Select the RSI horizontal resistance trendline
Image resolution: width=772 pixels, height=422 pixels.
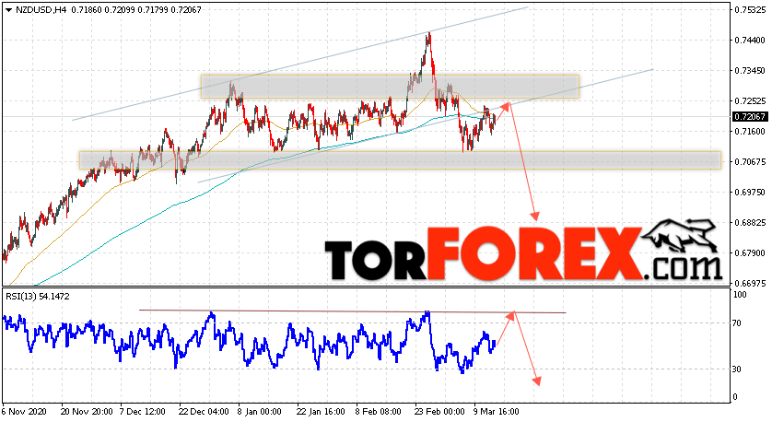(353, 311)
